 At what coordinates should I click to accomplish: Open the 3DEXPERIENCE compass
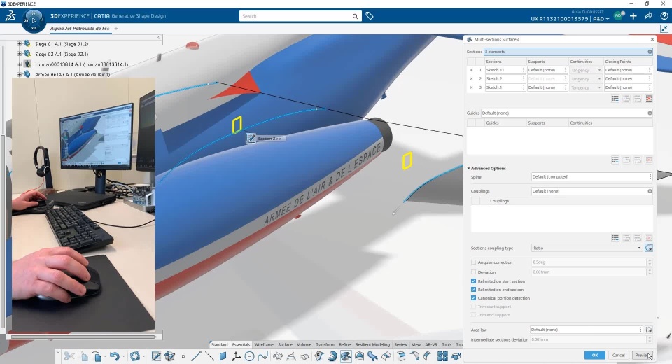[34, 20]
